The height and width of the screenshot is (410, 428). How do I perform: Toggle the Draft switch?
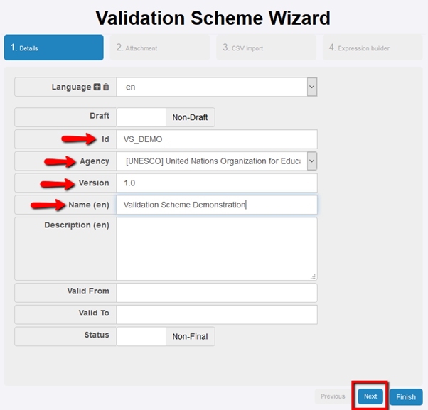pyautogui.click(x=165, y=117)
